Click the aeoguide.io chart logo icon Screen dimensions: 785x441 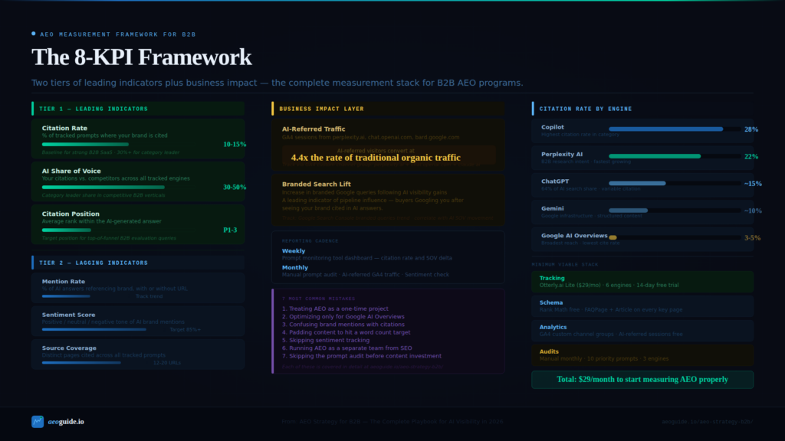coord(38,422)
